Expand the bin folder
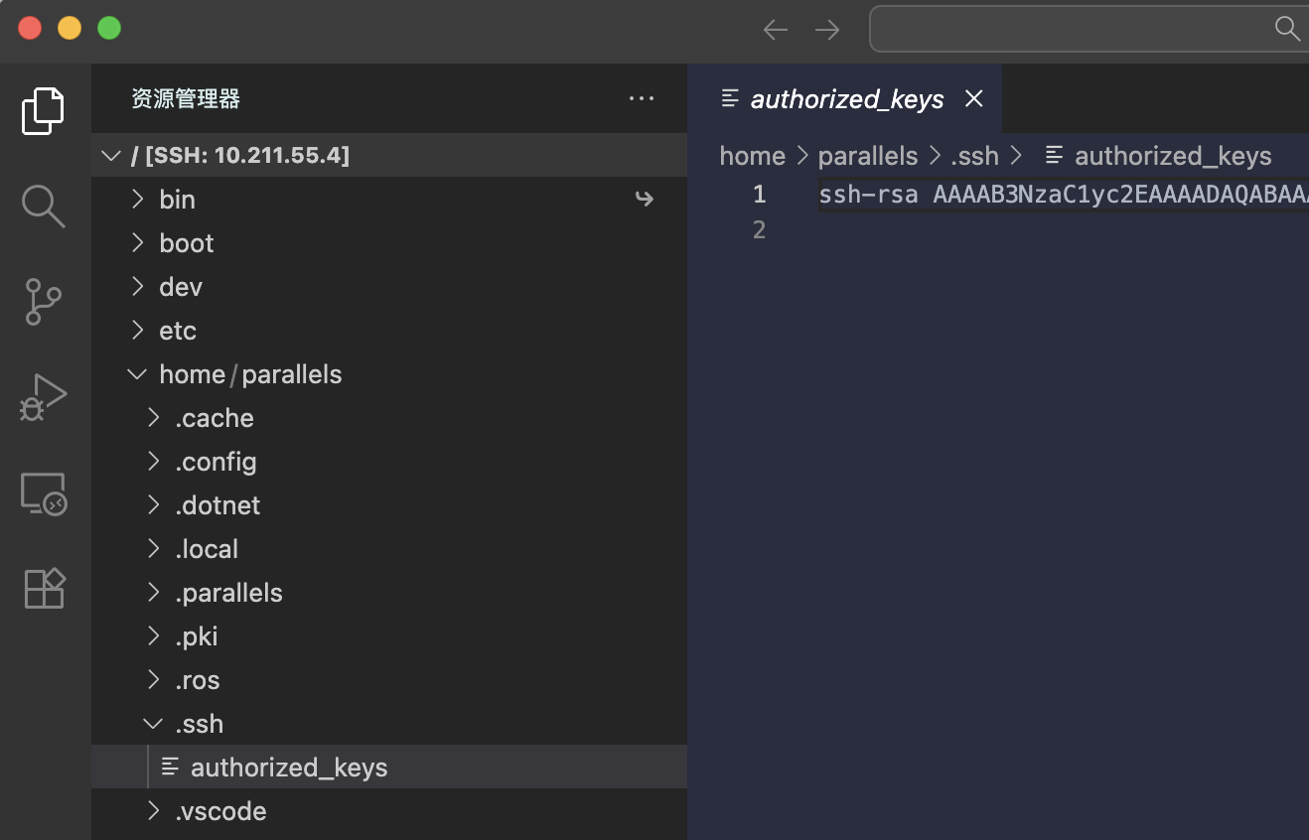Viewport: 1309px width, 840px height. click(177, 200)
